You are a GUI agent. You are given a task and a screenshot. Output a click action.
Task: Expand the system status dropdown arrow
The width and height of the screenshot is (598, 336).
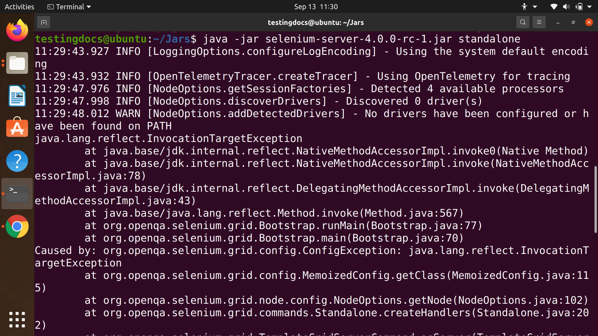pos(590,7)
